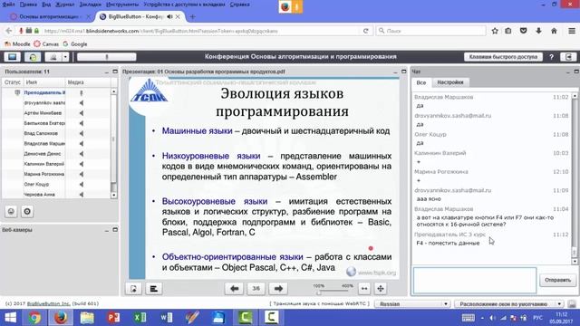Open the Справка menu in Firefox
This screenshot has height=326, width=580.
click(239, 5)
